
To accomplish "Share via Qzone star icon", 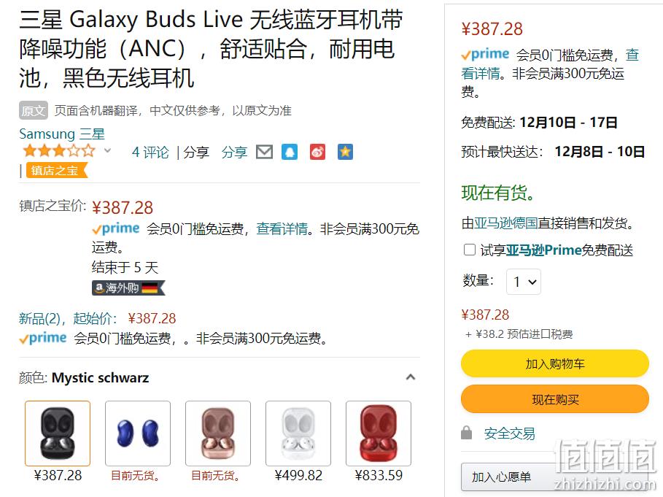I will coord(345,152).
